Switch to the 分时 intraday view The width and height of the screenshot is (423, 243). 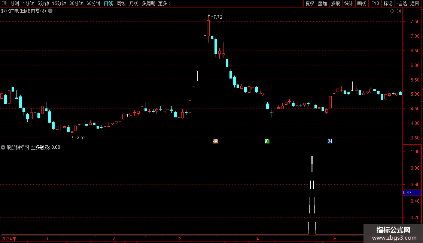coord(15,3)
